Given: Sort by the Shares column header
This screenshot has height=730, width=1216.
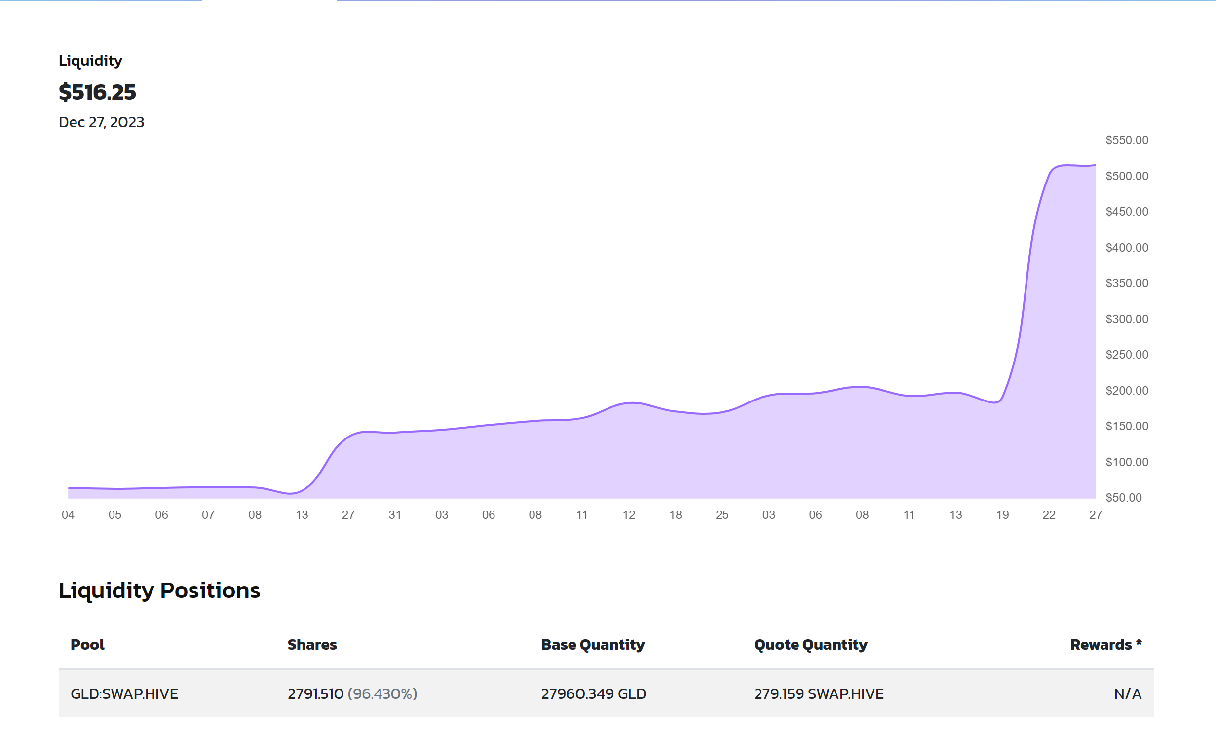Looking at the screenshot, I should point(312,645).
